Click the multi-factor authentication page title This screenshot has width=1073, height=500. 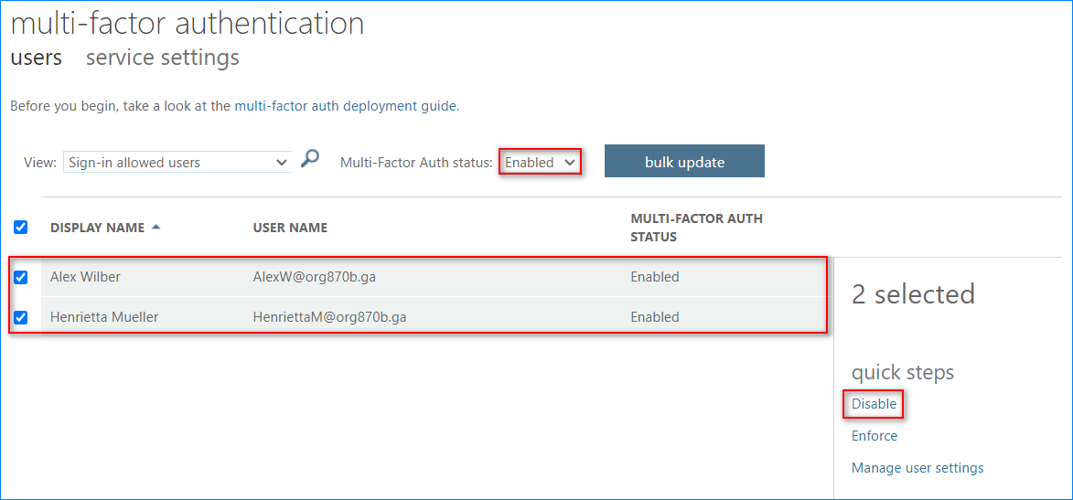(188, 23)
